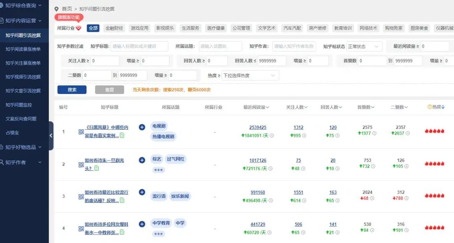Click the location pin breadcrumb icon
The width and height of the screenshot is (454, 243).
56,9
